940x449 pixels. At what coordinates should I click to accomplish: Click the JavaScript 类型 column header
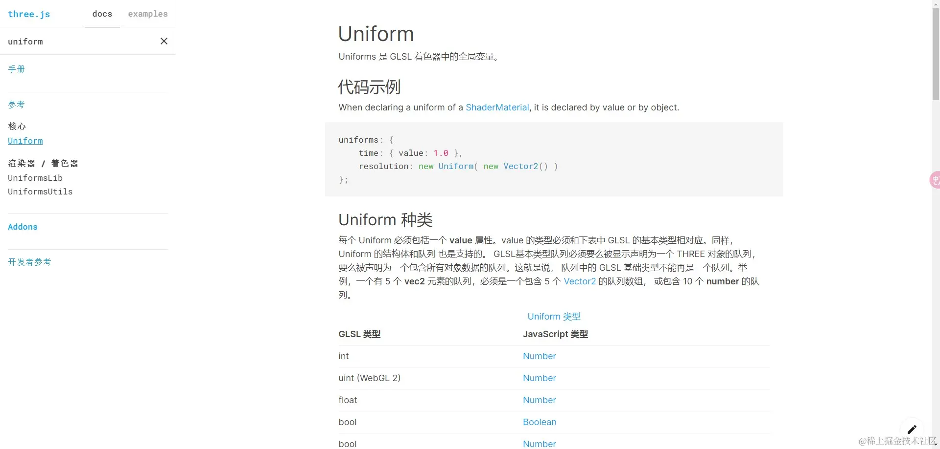pyautogui.click(x=555, y=334)
